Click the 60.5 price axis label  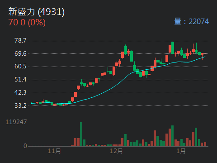coord(20,67)
